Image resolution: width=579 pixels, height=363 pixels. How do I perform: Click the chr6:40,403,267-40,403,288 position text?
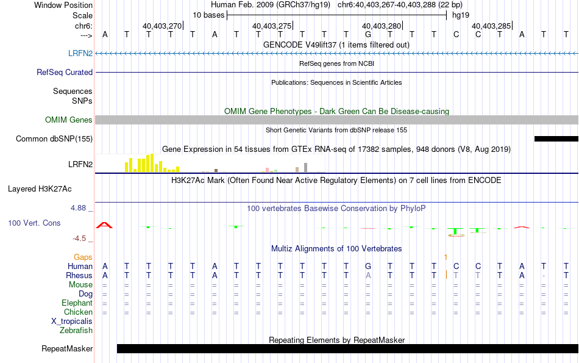[x=400, y=5]
